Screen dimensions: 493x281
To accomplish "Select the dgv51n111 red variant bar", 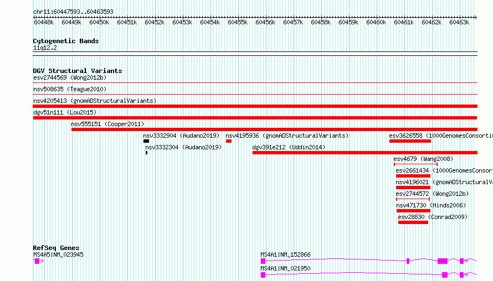I will [x=255, y=118].
